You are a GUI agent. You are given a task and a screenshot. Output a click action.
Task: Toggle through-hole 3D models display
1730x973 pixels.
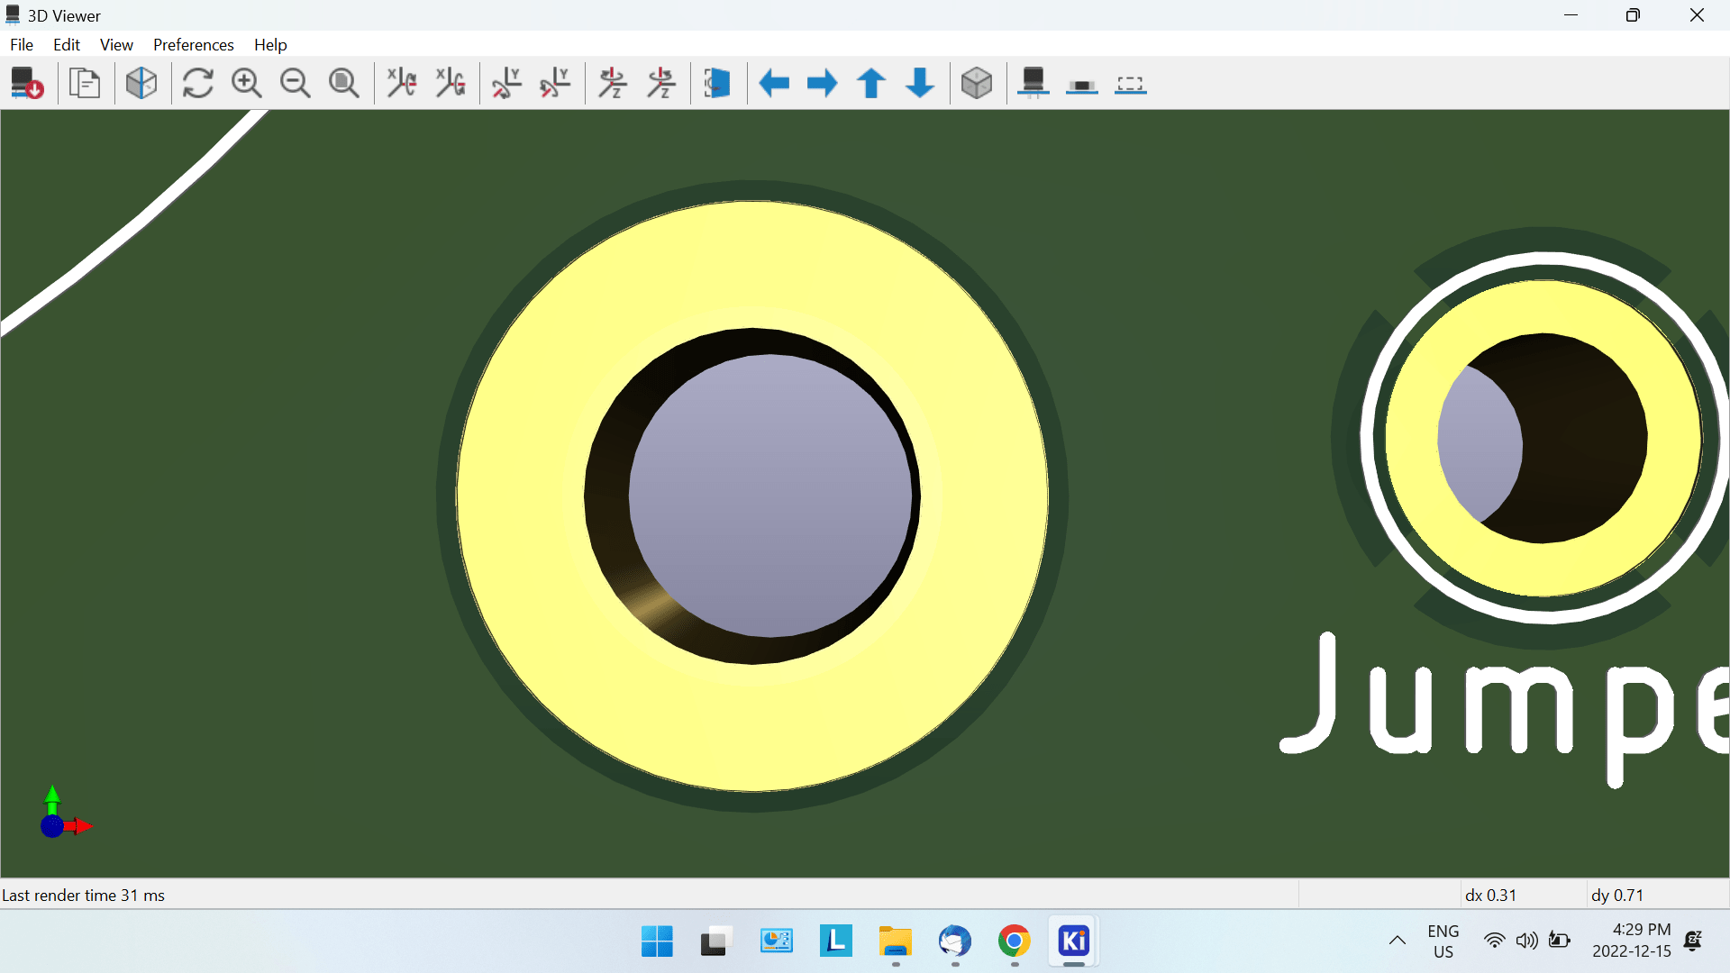pos(1033,83)
